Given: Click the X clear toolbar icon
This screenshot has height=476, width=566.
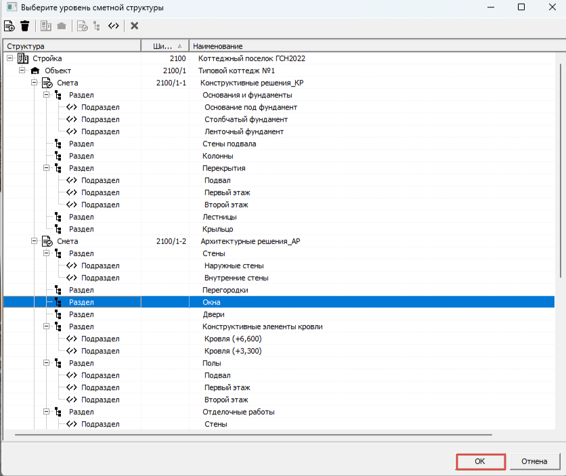Looking at the screenshot, I should tap(134, 26).
